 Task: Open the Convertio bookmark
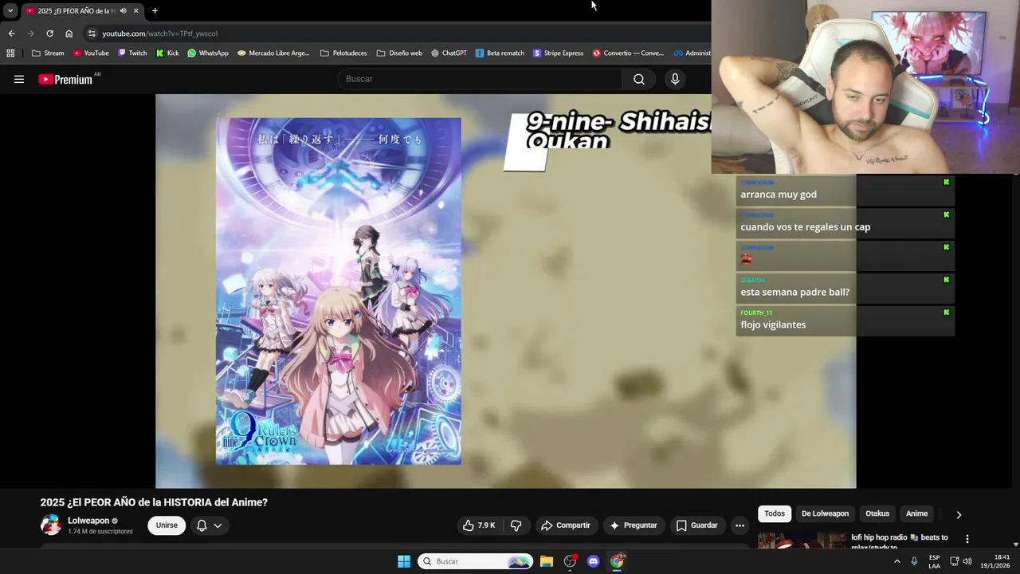pyautogui.click(x=628, y=53)
